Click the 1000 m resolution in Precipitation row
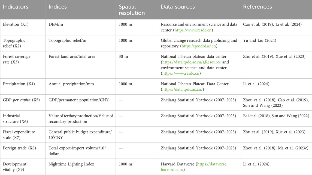 click(125, 84)
